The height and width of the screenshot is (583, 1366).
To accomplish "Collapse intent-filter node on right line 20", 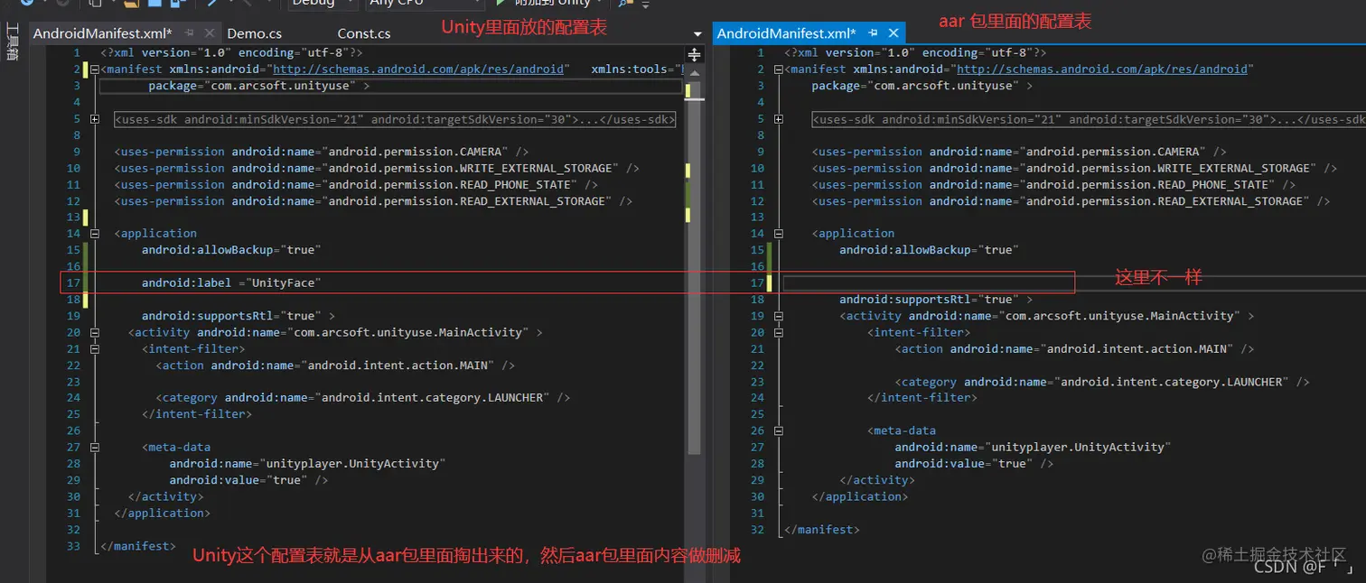I will [779, 332].
